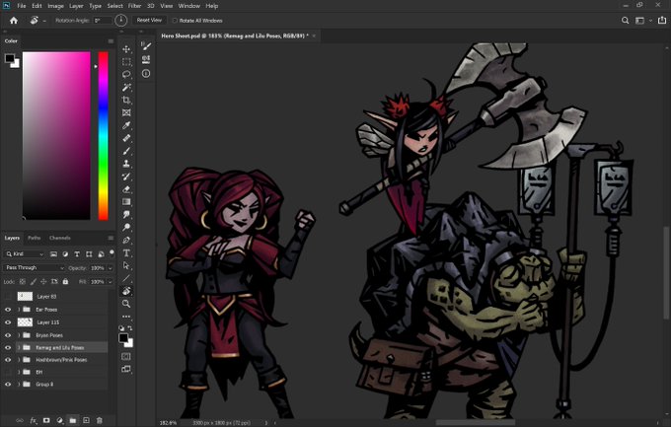671x427 pixels.
Task: Expand the Group 8 folder
Action: 19,385
